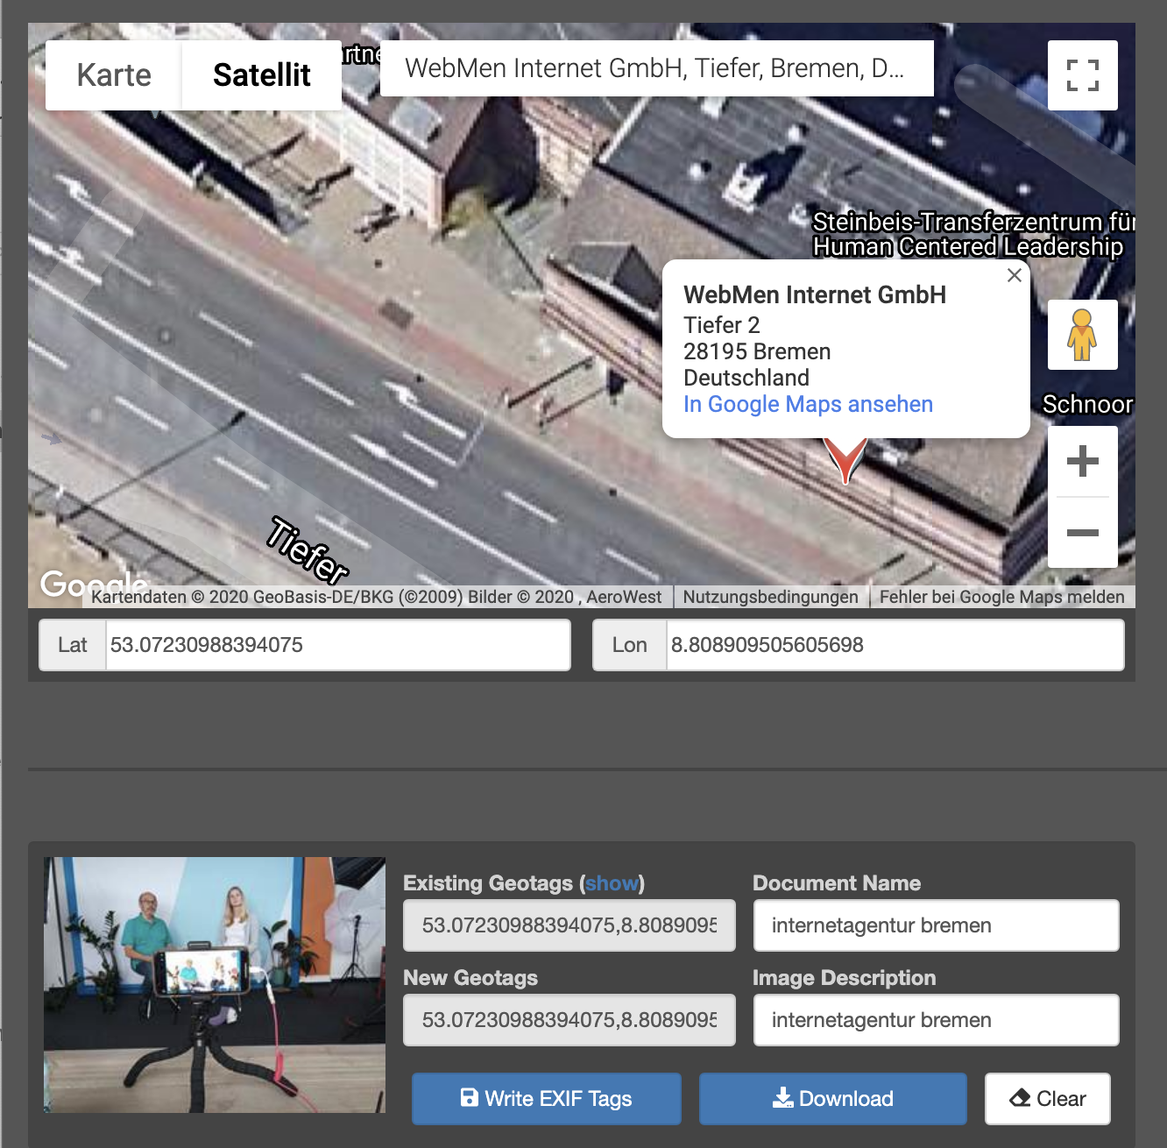Open Nutzungsbedingungen terms link

pos(770,597)
